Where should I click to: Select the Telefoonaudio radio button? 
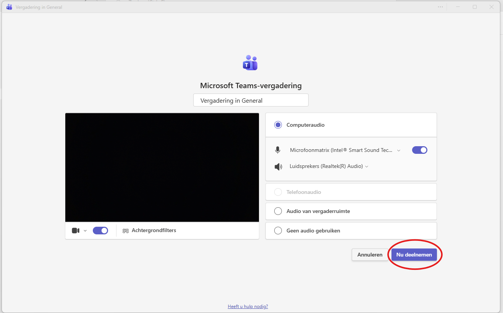278,192
